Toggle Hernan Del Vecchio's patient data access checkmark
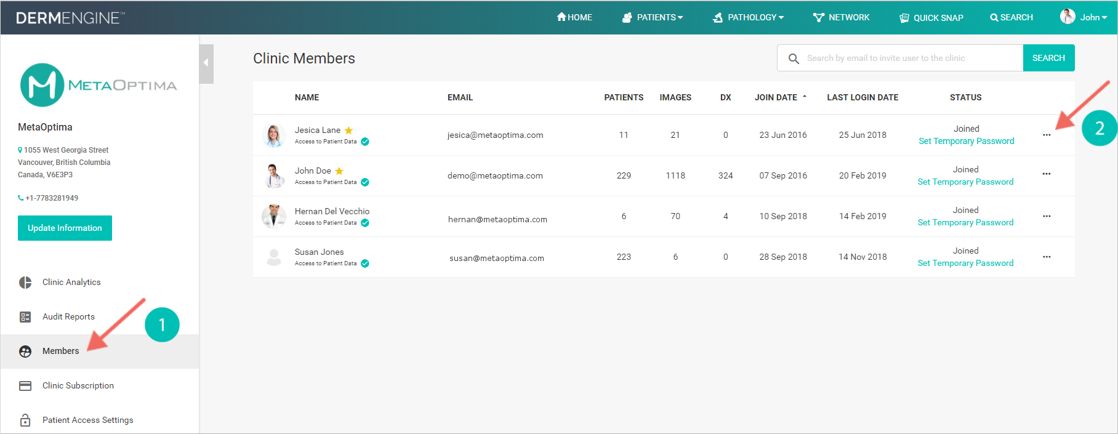 click(x=365, y=223)
